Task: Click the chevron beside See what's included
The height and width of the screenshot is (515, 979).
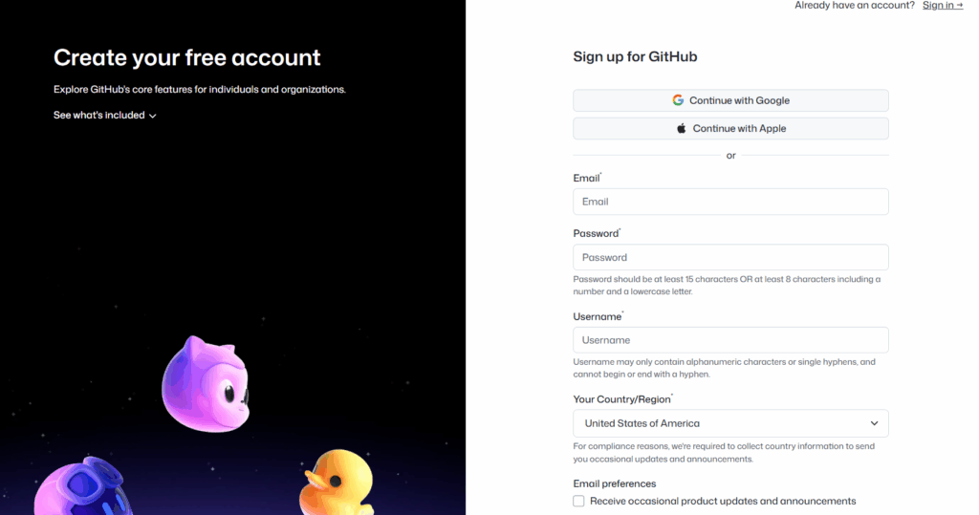Action: pyautogui.click(x=153, y=116)
